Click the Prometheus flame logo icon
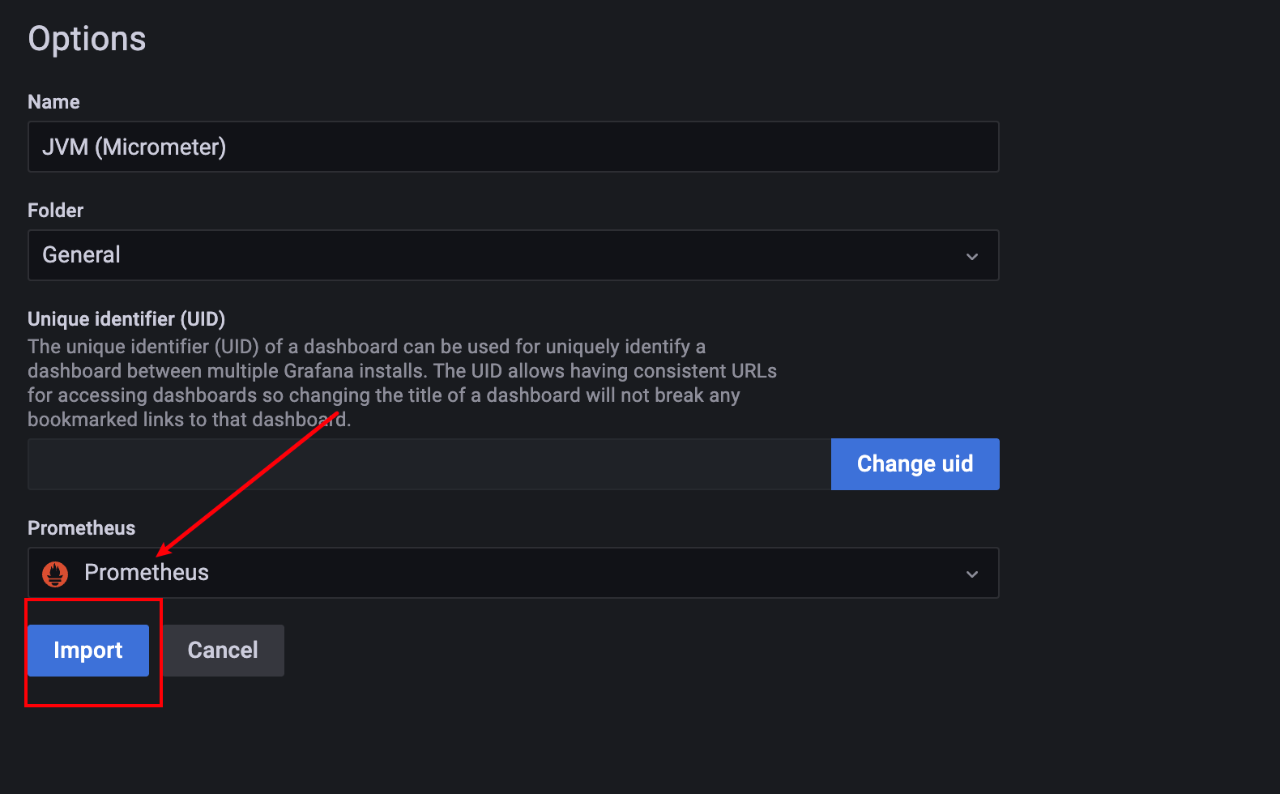This screenshot has width=1280, height=794. 55,574
